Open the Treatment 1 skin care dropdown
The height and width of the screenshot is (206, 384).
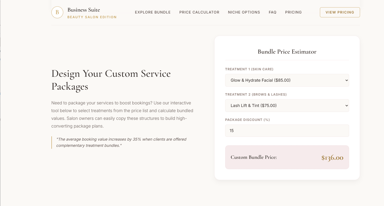[287, 80]
